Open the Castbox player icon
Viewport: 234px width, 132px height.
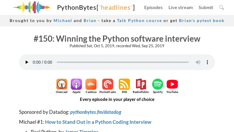[91, 84]
